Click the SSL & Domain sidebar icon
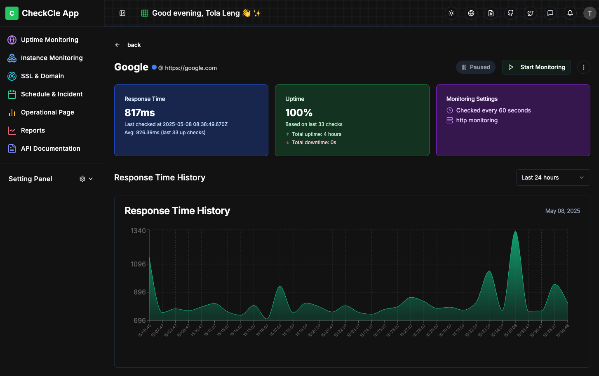This screenshot has height=376, width=599. [12, 76]
